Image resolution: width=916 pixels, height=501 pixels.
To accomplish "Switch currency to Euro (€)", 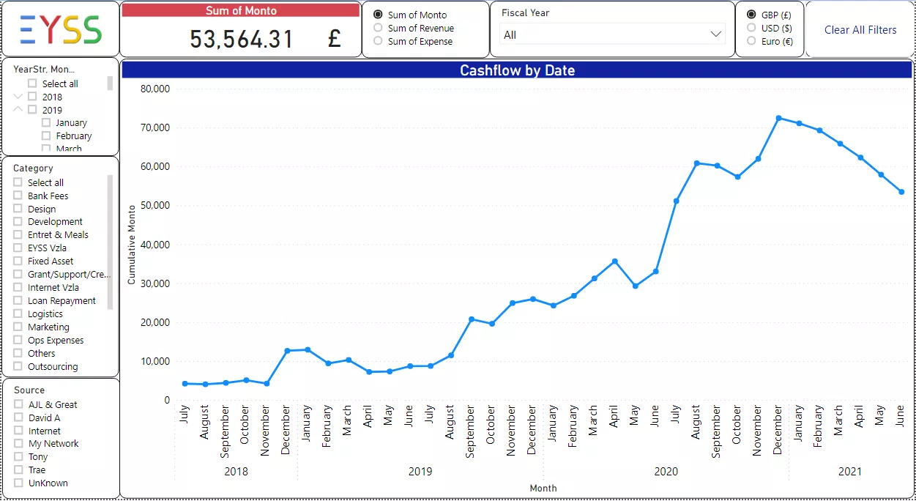I will click(751, 41).
